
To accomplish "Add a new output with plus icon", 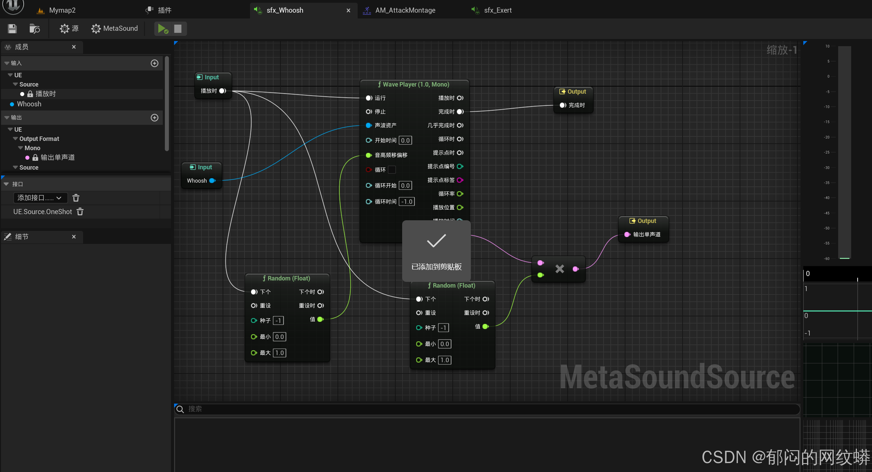I will coord(155,118).
